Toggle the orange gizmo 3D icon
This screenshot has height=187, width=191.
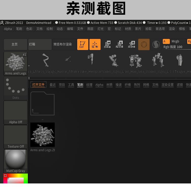144,44
